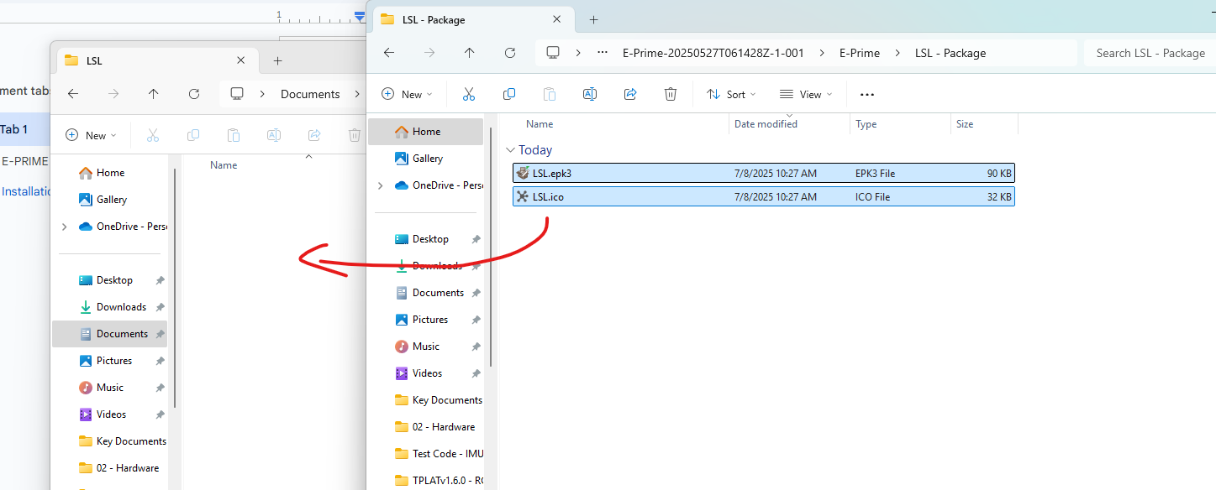Close the LSL - Package tab

pyautogui.click(x=556, y=19)
